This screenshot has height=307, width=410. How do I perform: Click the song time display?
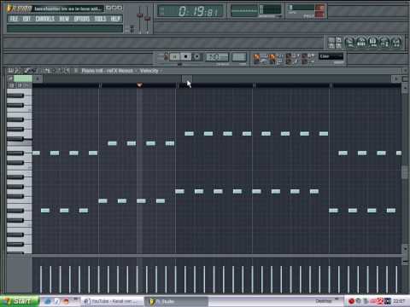click(190, 11)
